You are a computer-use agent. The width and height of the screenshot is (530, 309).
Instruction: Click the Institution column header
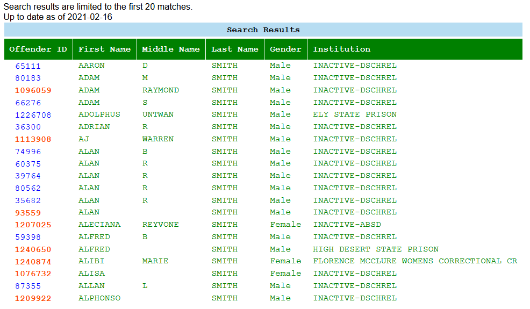342,49
